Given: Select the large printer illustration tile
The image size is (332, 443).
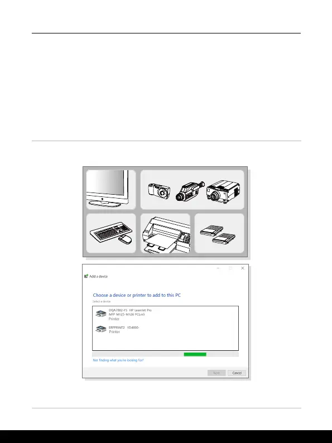Looking at the screenshot, I should [165, 233].
